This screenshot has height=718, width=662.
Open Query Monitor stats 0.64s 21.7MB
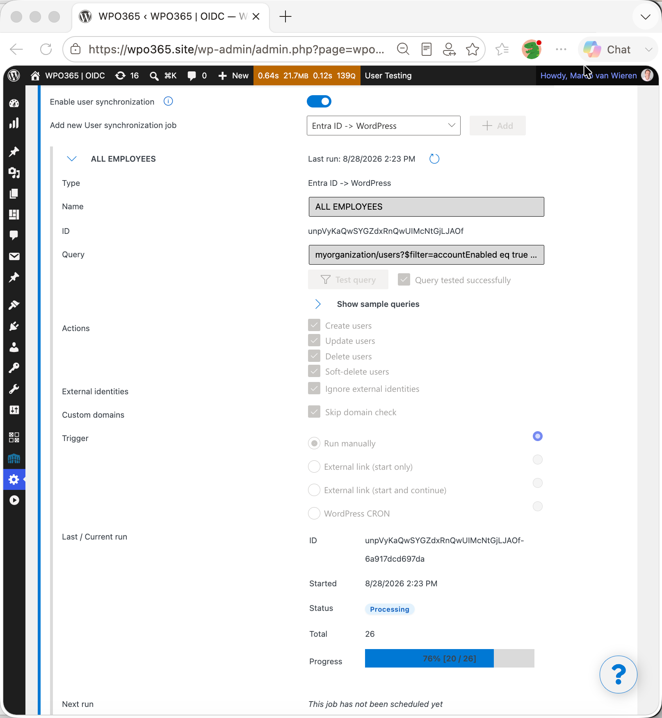pyautogui.click(x=307, y=75)
